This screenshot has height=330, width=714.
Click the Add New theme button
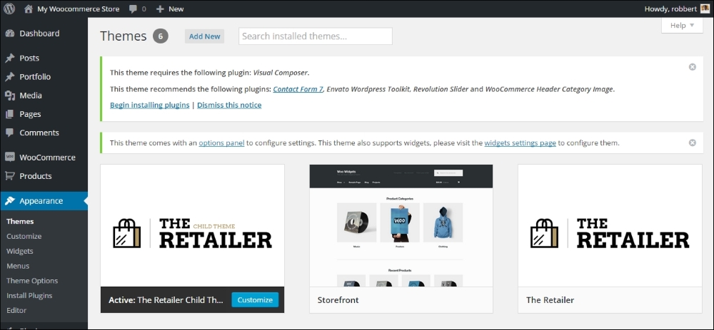point(204,36)
